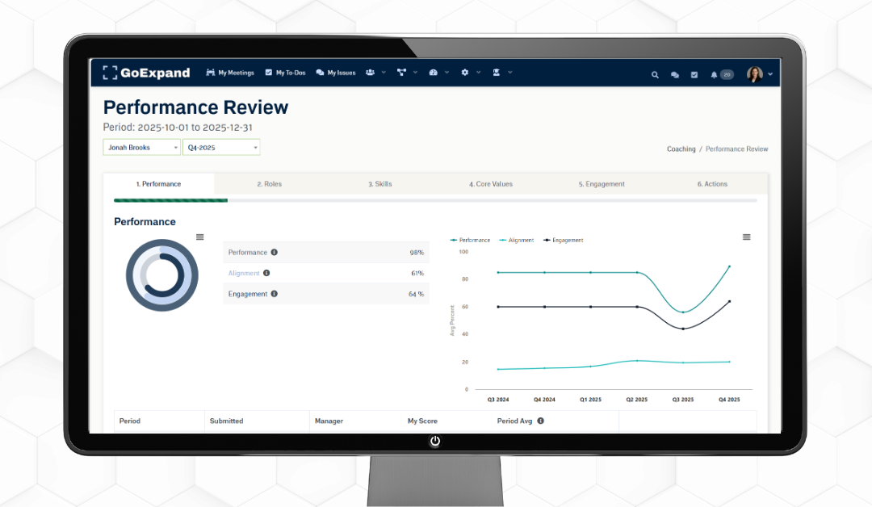
Task: Open the org chart icon in the navbar
Action: tap(401, 72)
